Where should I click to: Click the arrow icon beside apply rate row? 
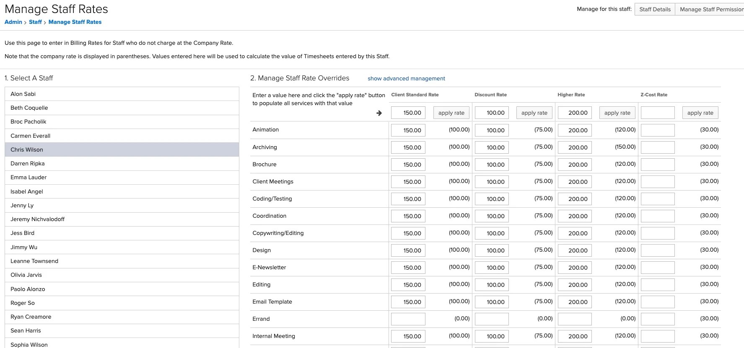tap(379, 113)
